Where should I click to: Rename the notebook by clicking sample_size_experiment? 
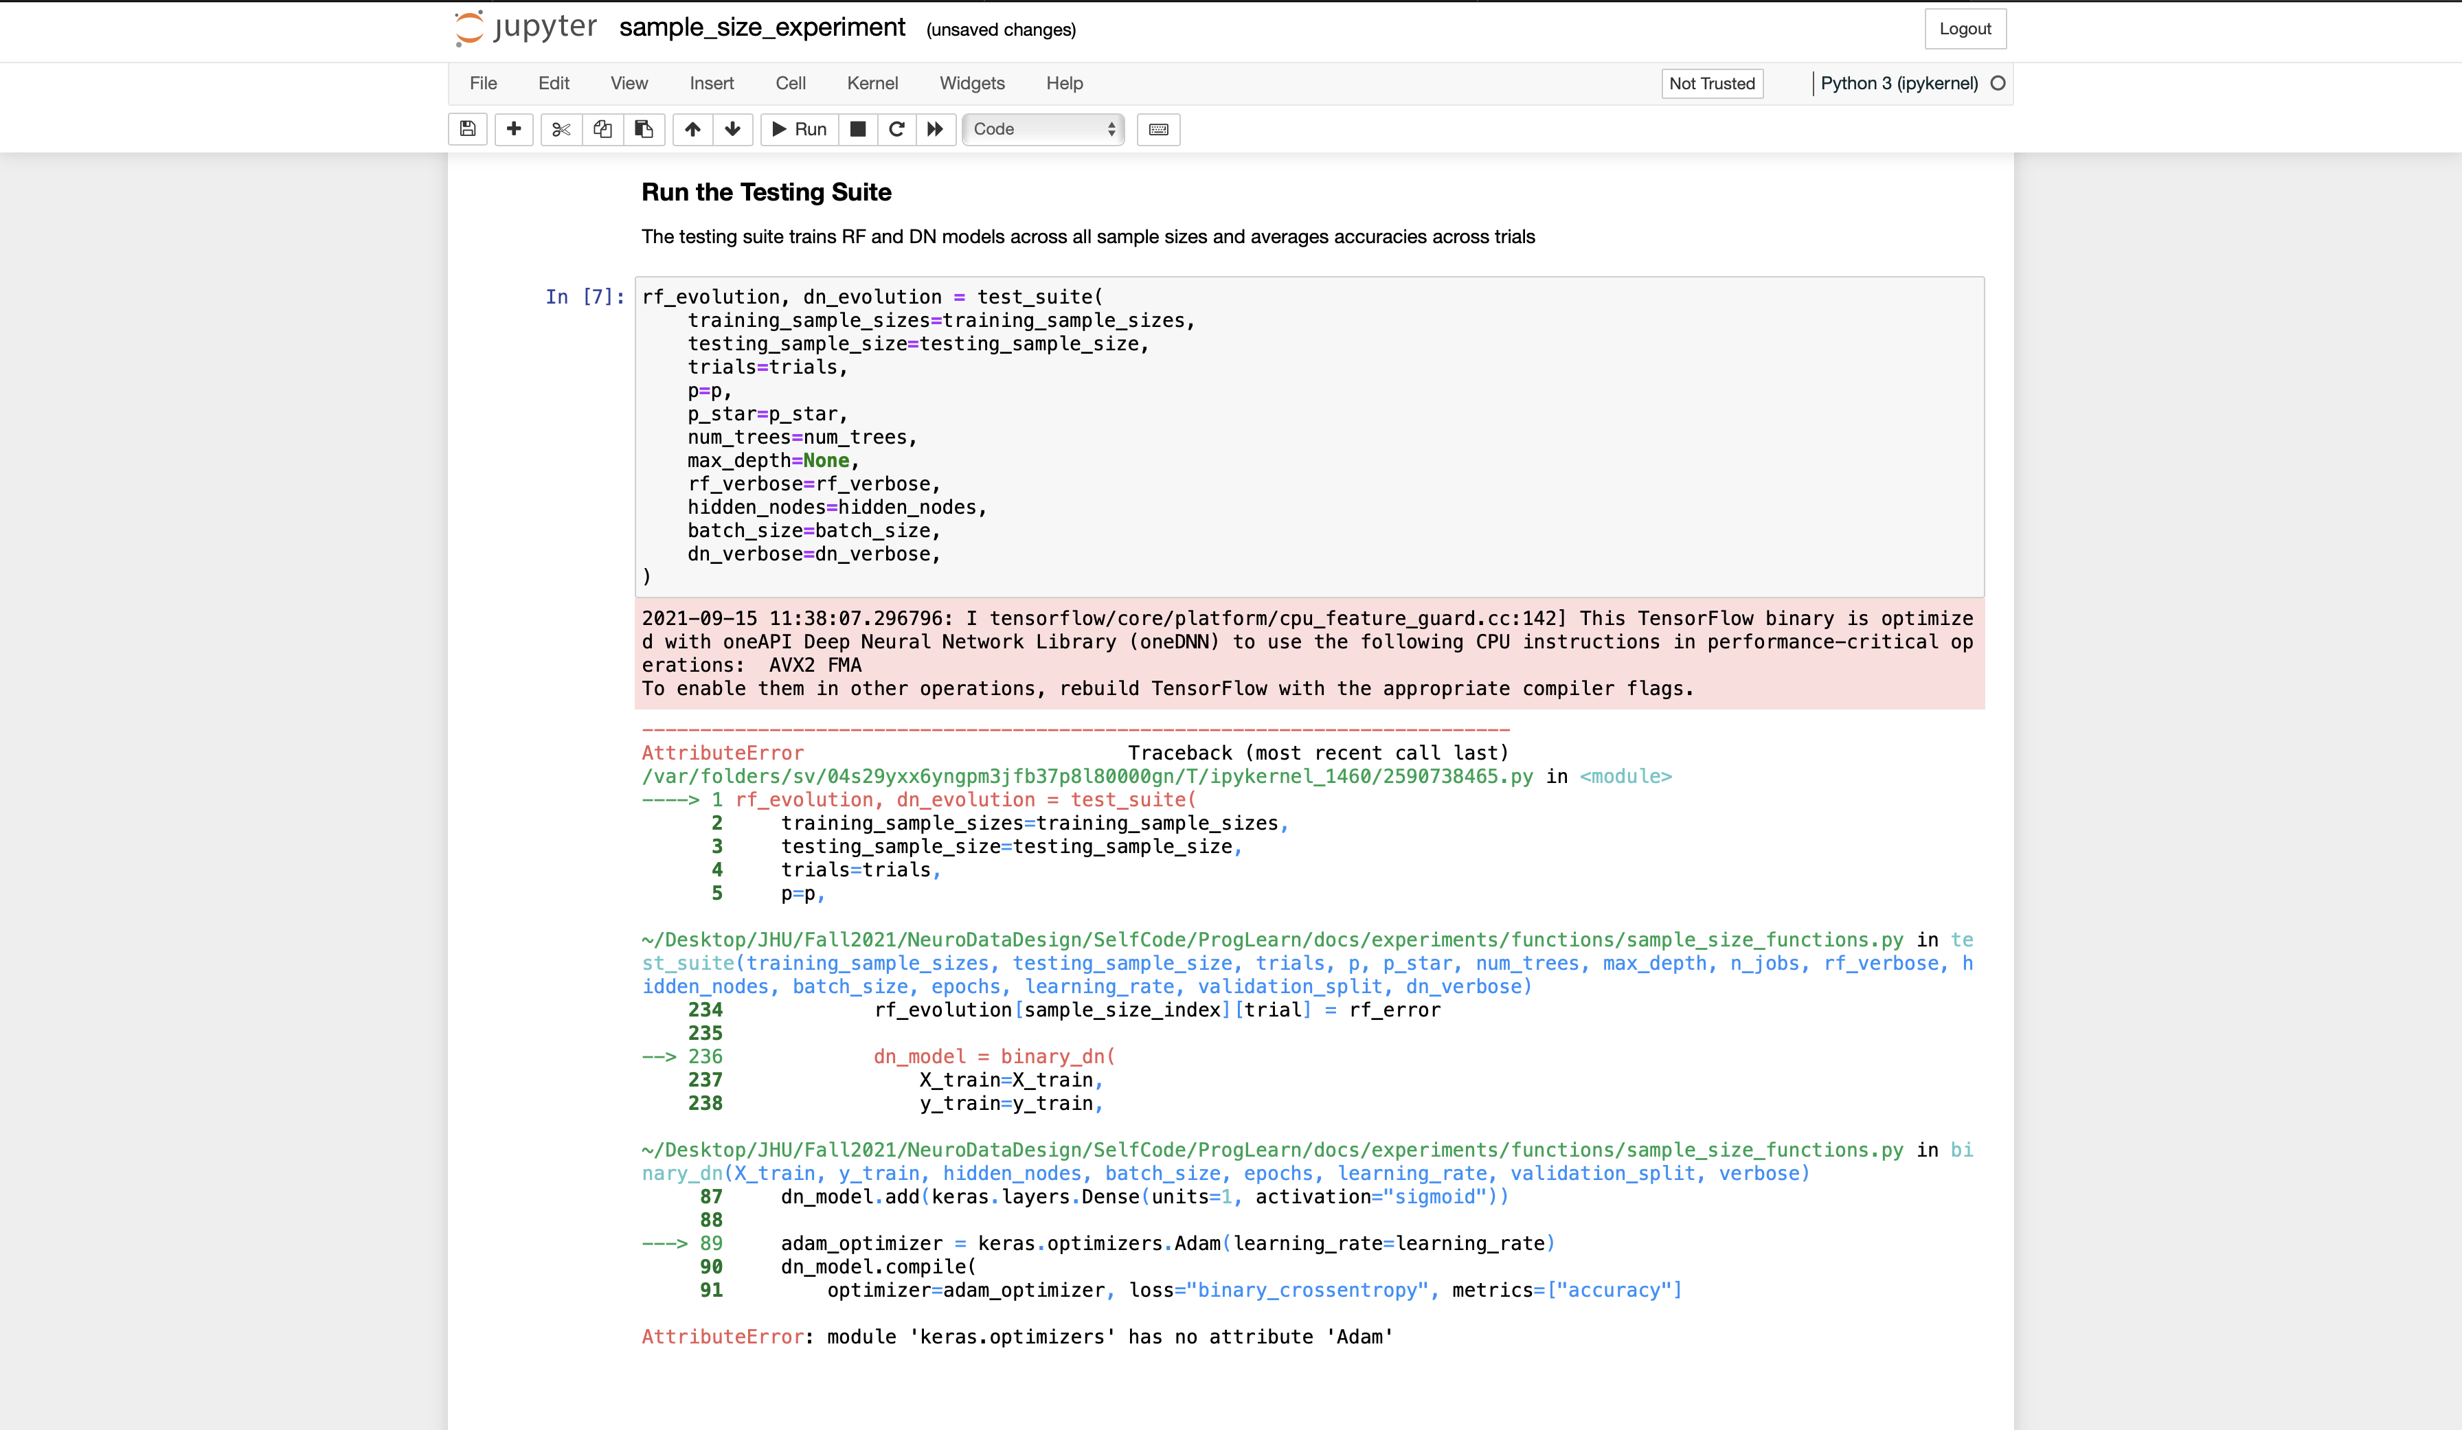763,27
